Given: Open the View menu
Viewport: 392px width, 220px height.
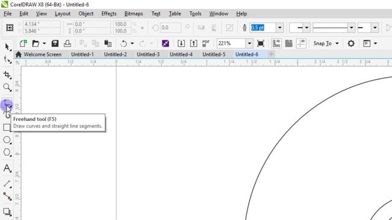Looking at the screenshot, I should coord(41,13).
